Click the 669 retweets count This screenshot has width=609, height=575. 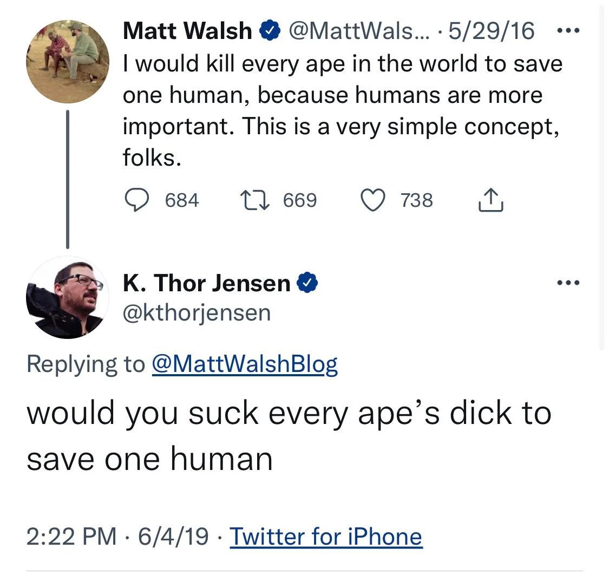(299, 200)
